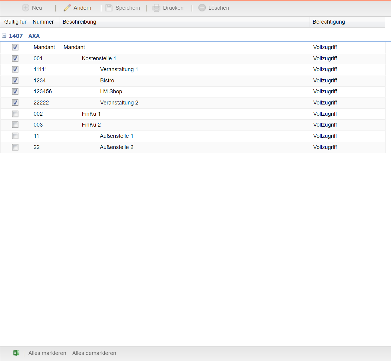The width and height of the screenshot is (391, 361).
Task: Click the Alles markieren link
Action: pos(47,353)
